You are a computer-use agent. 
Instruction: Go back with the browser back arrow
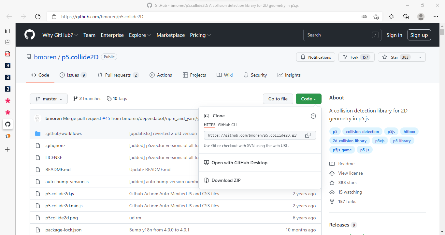[9, 17]
